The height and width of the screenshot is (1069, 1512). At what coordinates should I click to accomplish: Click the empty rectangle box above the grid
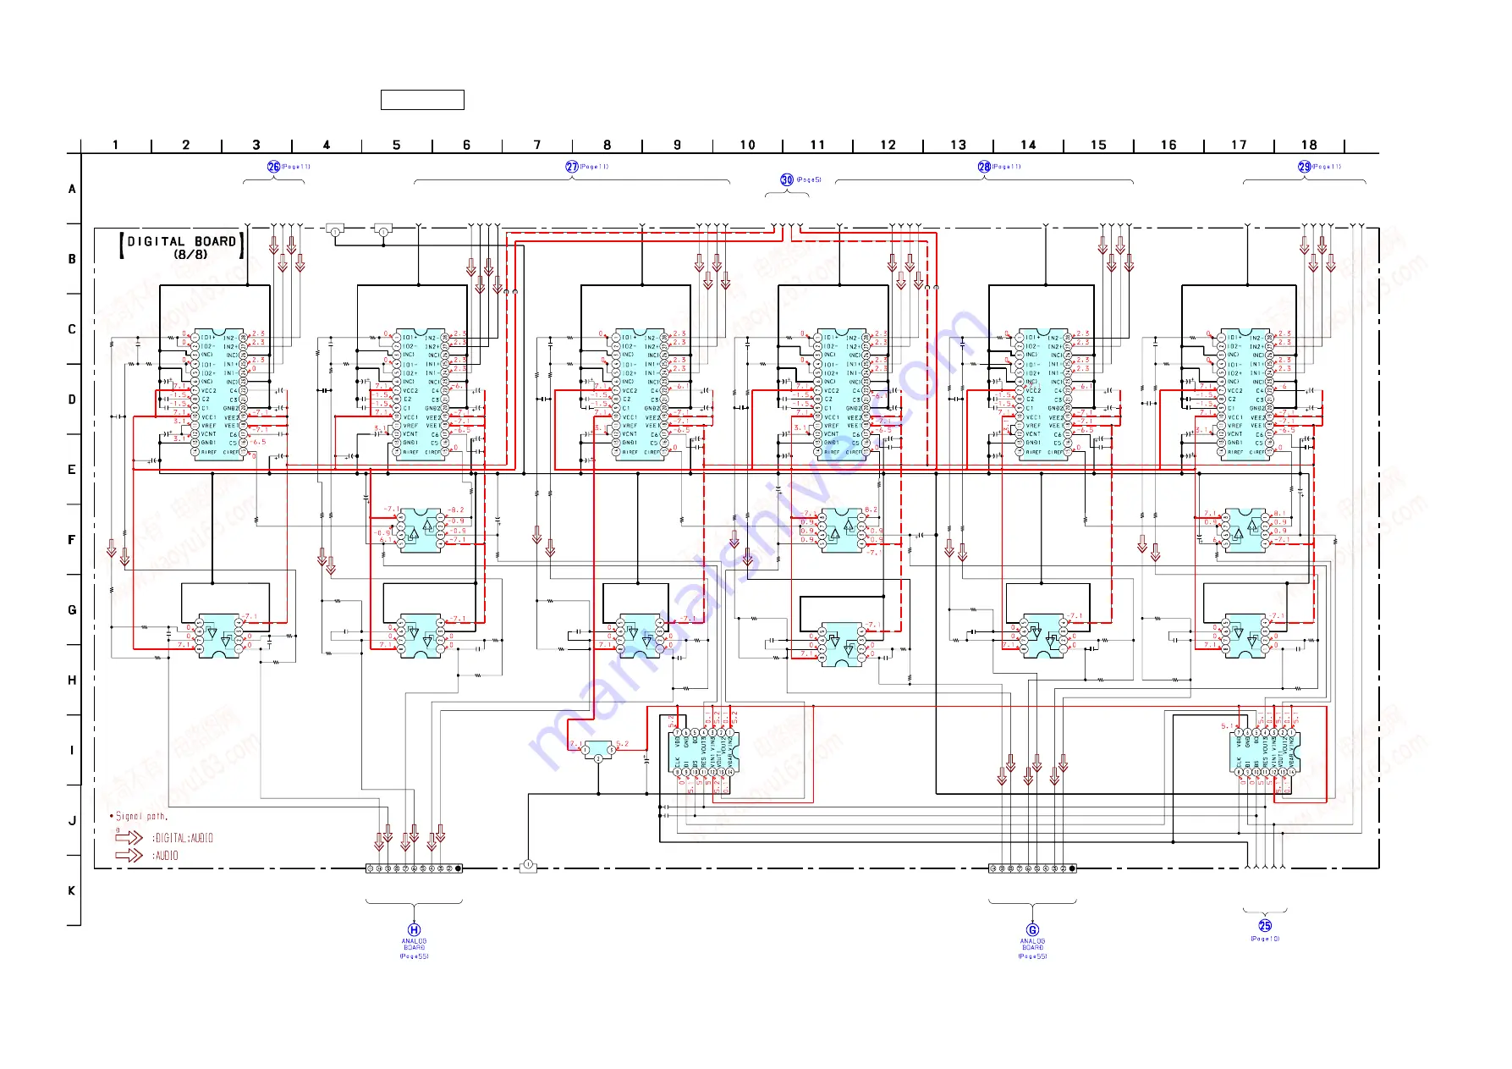(x=422, y=100)
